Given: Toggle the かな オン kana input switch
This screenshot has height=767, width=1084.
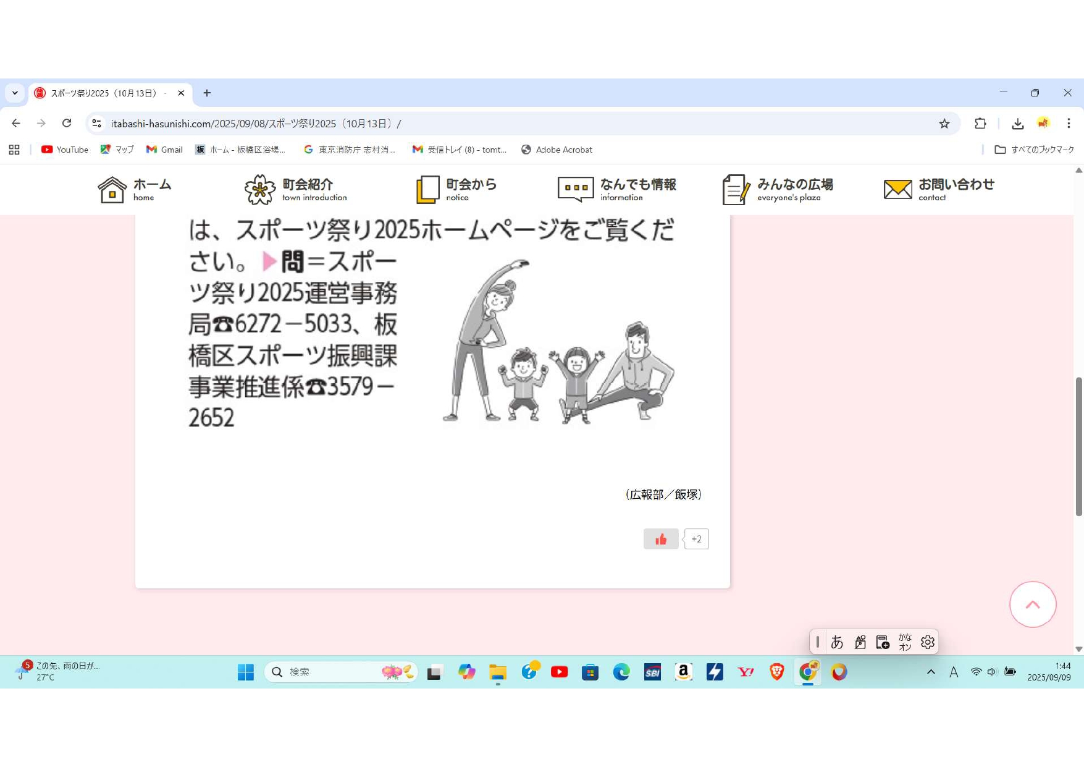Looking at the screenshot, I should [x=905, y=642].
